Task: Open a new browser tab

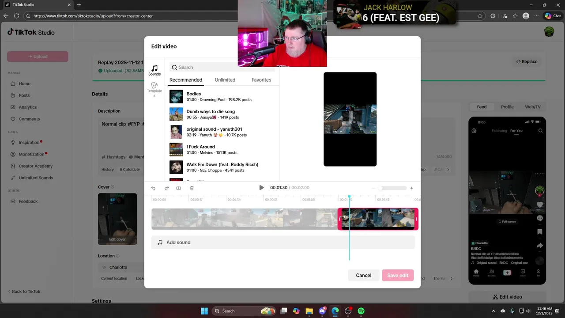Action: tap(79, 5)
